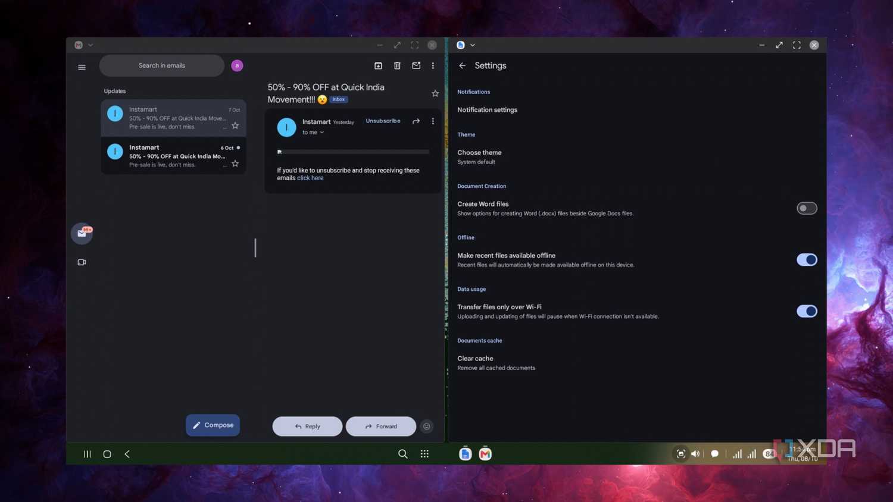Open the Mail tab in the side rail
This screenshot has width=893, height=502.
[82, 233]
